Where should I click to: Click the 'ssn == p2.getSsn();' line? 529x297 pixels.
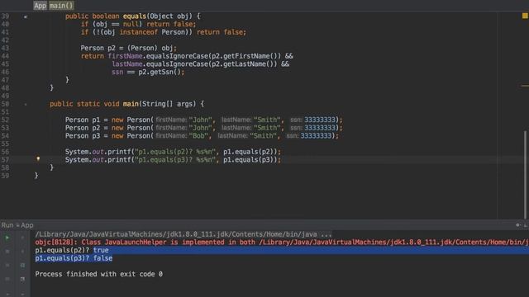[x=148, y=72]
